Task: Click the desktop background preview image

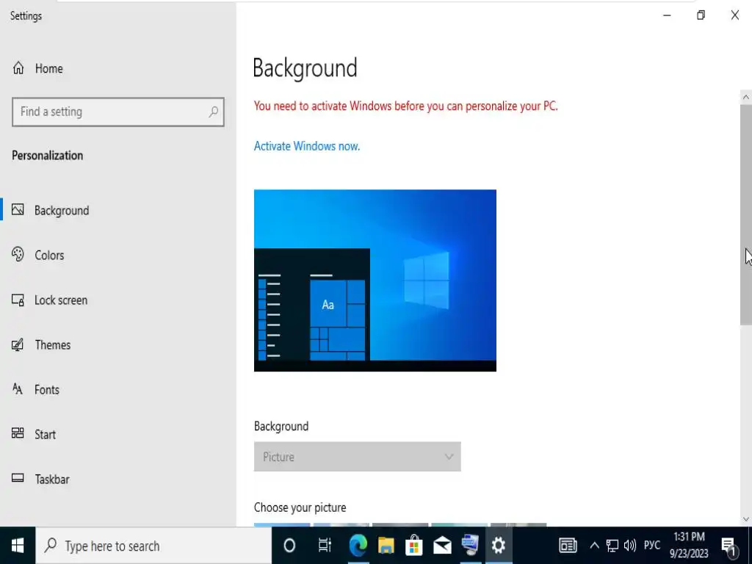Action: pos(375,281)
